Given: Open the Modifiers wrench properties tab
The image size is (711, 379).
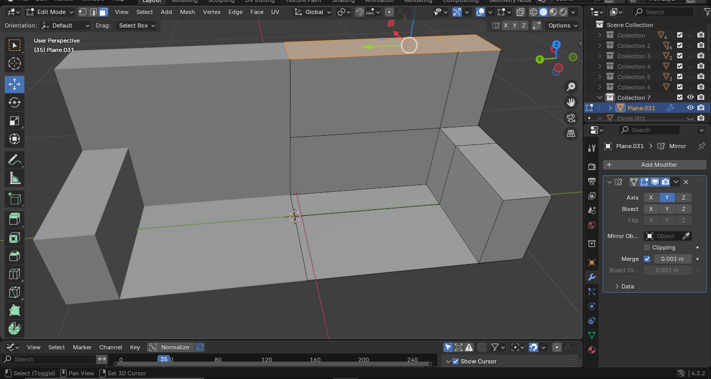Looking at the screenshot, I should click(x=591, y=277).
